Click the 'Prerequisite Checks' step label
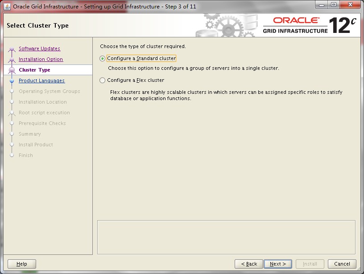The height and width of the screenshot is (274, 364). [42, 123]
